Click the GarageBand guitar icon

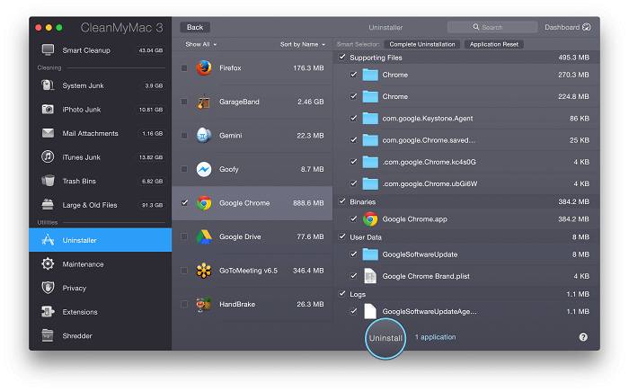[204, 102]
